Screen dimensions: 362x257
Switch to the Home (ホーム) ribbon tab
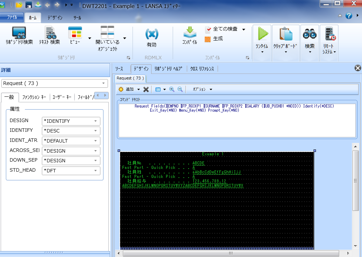[x=33, y=18]
